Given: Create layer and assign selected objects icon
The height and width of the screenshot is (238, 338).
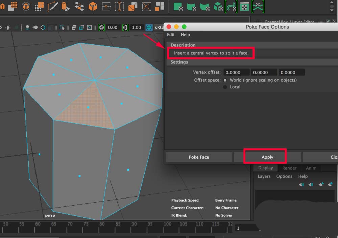Looking at the screenshot, I should click(x=330, y=184).
